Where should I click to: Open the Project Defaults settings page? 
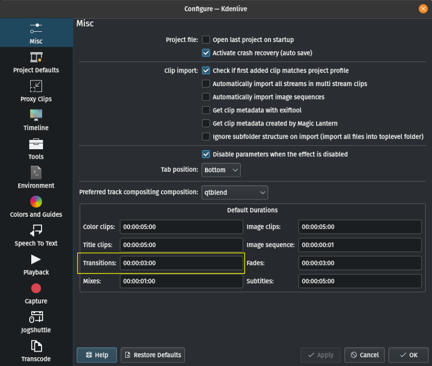(35, 63)
